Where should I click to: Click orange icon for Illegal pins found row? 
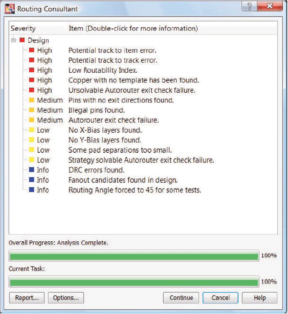coord(32,110)
